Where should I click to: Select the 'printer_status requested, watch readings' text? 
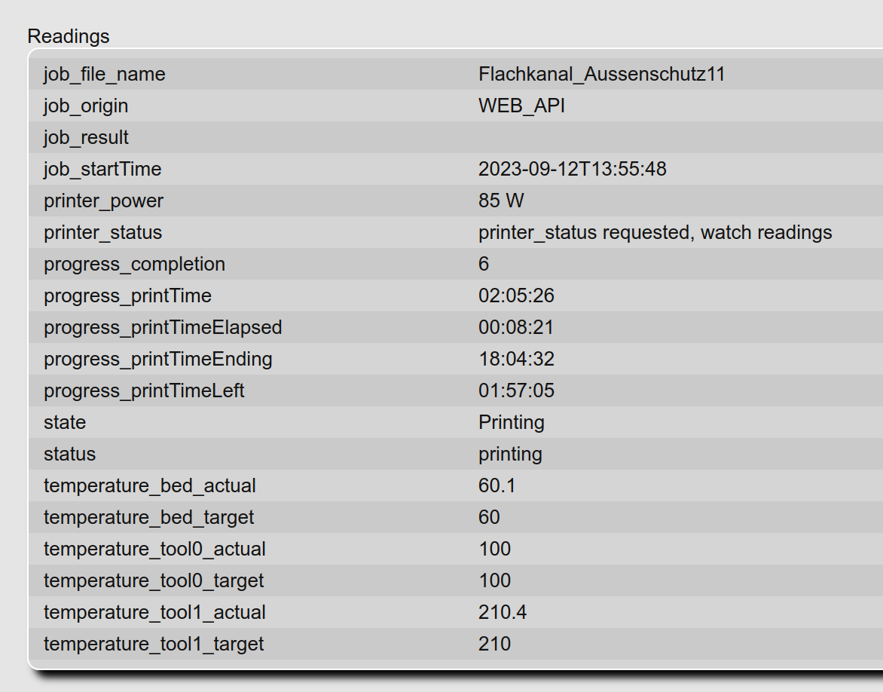(655, 232)
